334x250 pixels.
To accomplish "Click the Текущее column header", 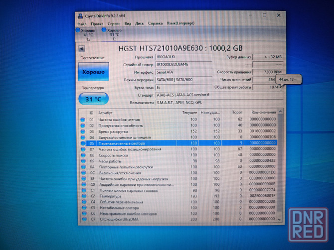I will pos(189,113).
